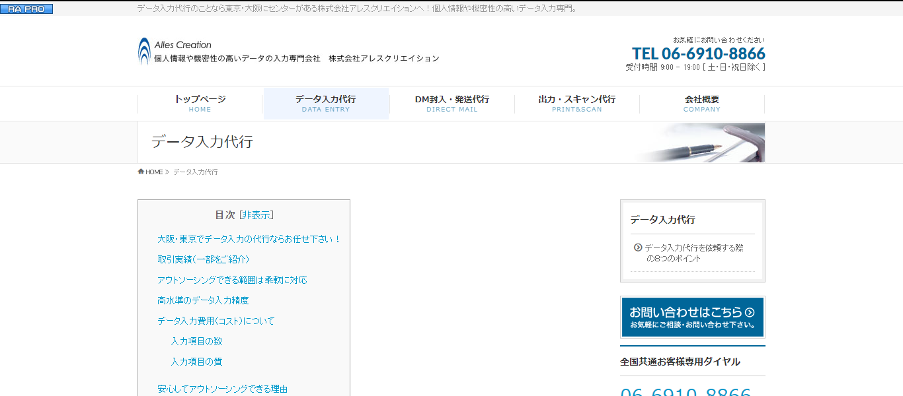Click the RA PRO badge
This screenshot has height=396, width=903.
pos(26,9)
